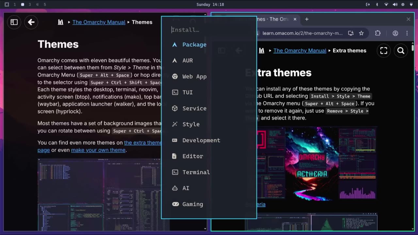Open the library books icon in left window
This screenshot has width=418, height=235.
[x=60, y=22]
